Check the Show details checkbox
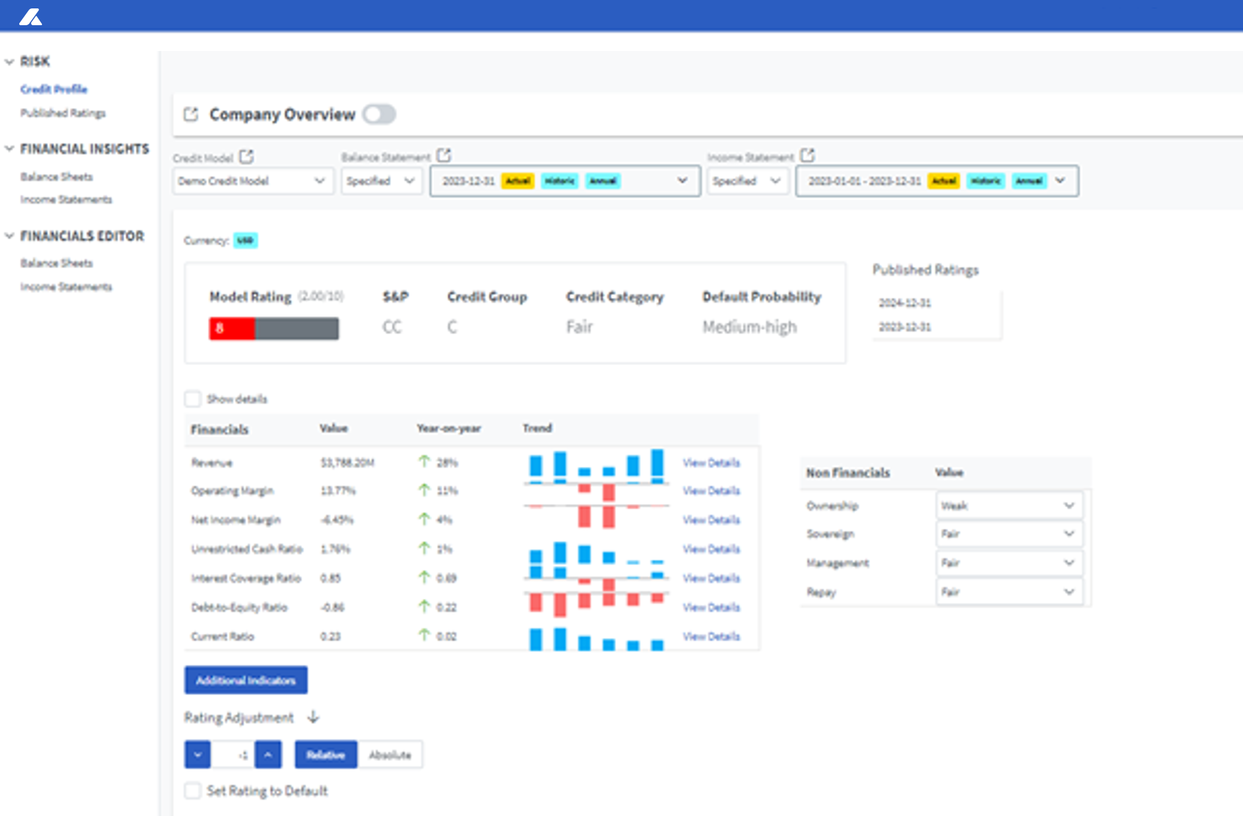The height and width of the screenshot is (816, 1243). pos(193,399)
